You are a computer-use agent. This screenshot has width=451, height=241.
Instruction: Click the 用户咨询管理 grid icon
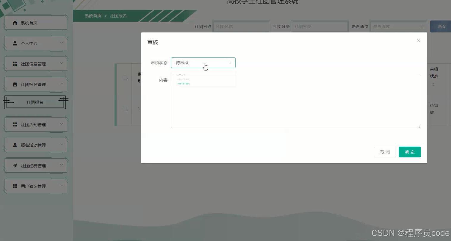point(15,186)
